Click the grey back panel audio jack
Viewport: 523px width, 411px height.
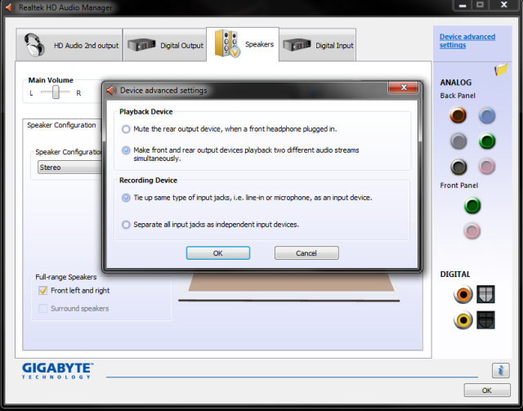tap(458, 141)
